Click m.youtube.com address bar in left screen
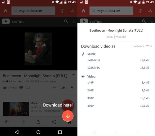The image size is (155, 136). point(33,11)
